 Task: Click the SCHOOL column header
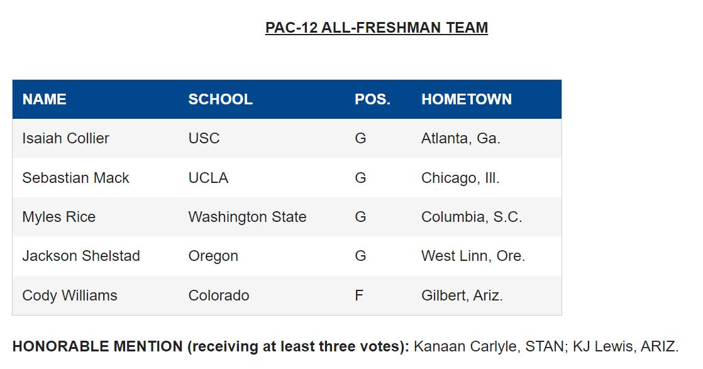click(220, 99)
